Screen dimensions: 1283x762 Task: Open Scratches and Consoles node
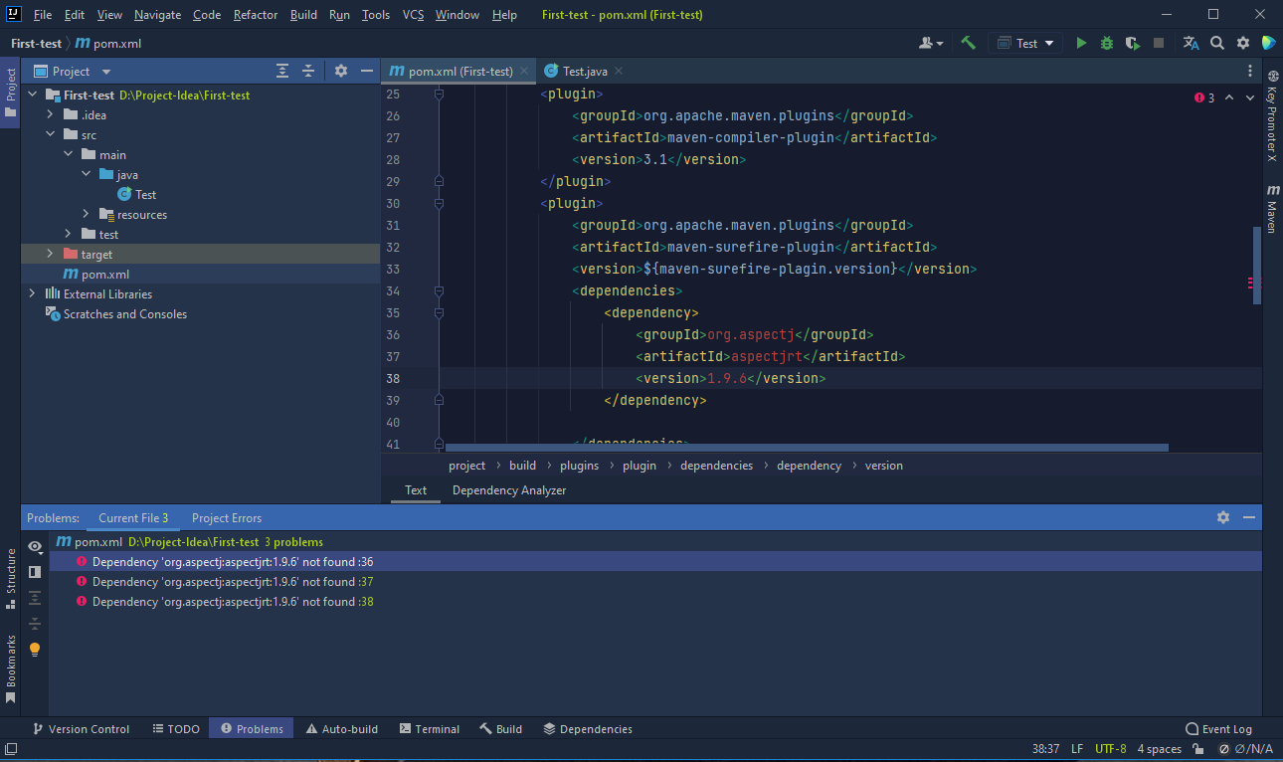click(116, 314)
